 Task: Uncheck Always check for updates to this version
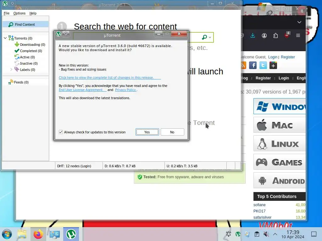[x=61, y=132]
